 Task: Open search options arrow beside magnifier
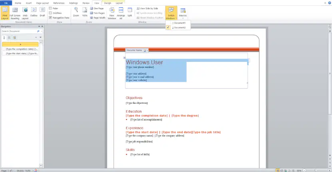(x=42, y=31)
